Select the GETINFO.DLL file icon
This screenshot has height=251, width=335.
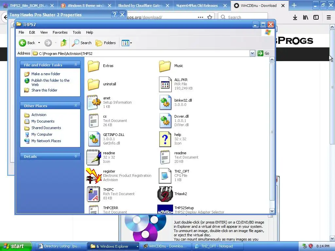[94, 139]
